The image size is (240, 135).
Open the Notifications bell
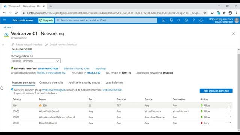(x=178, y=20)
